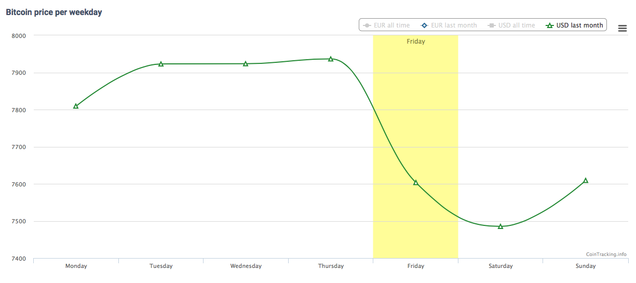Open the chart hamburger context menu

tap(622, 29)
